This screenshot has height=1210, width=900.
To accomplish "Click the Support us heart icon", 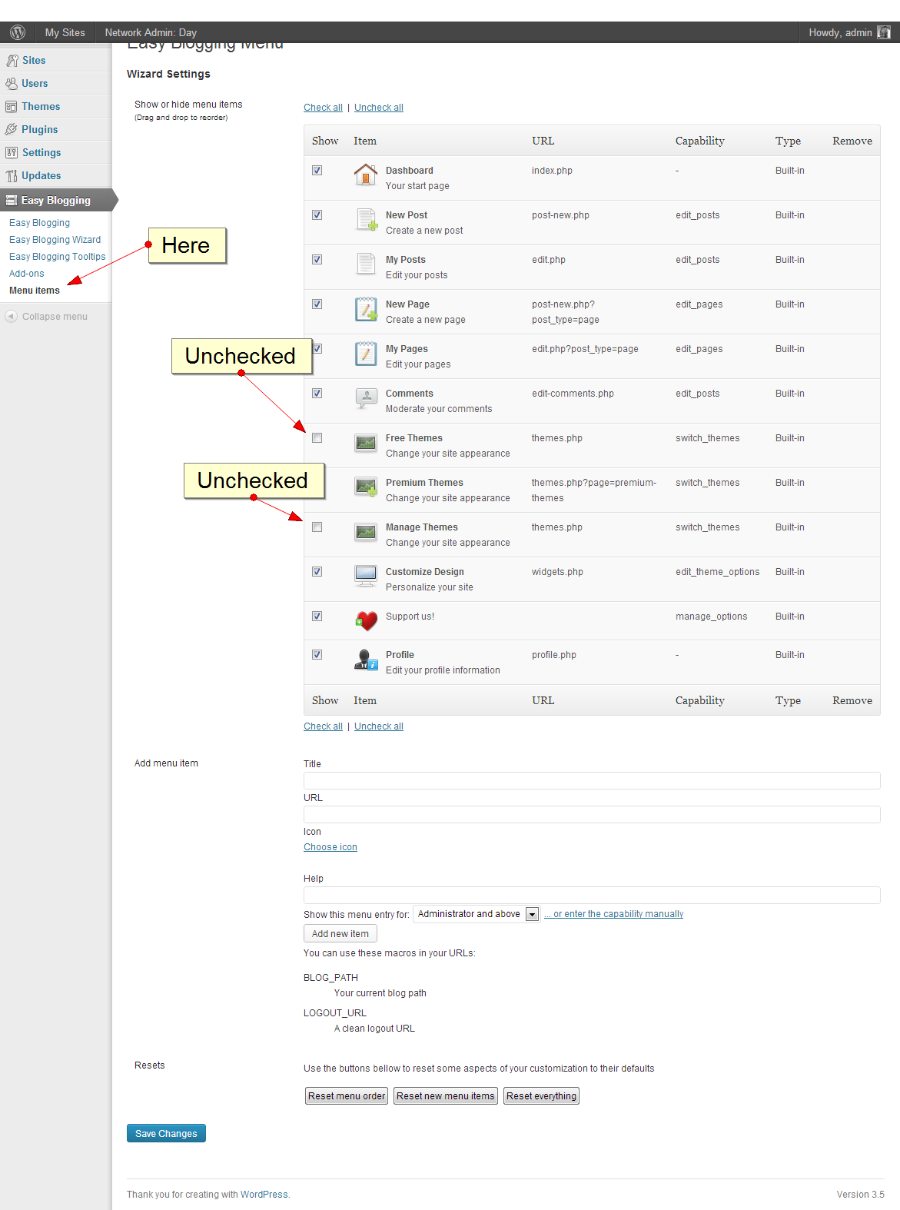I will click(x=367, y=620).
